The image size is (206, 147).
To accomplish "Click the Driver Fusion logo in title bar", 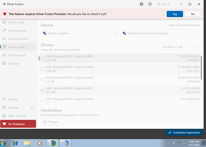I will pos(4,4).
